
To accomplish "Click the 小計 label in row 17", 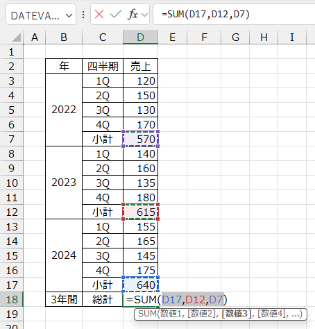I will pos(103,285).
